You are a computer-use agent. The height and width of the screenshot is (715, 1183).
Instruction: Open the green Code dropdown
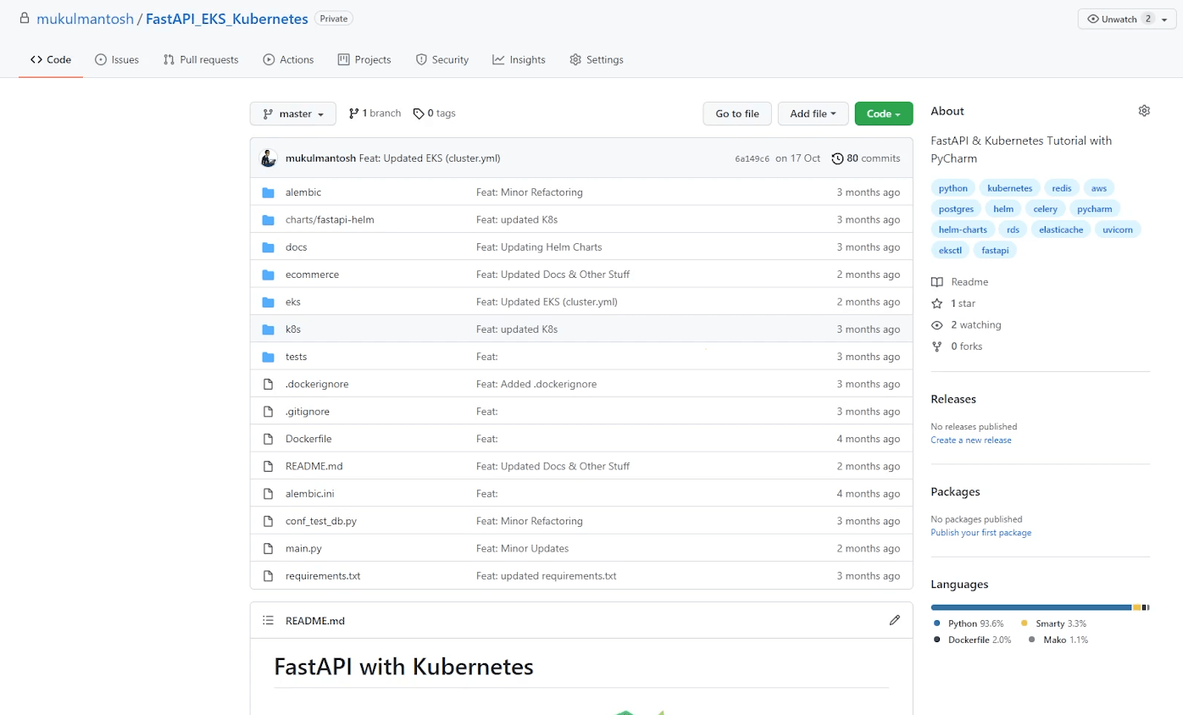(883, 113)
